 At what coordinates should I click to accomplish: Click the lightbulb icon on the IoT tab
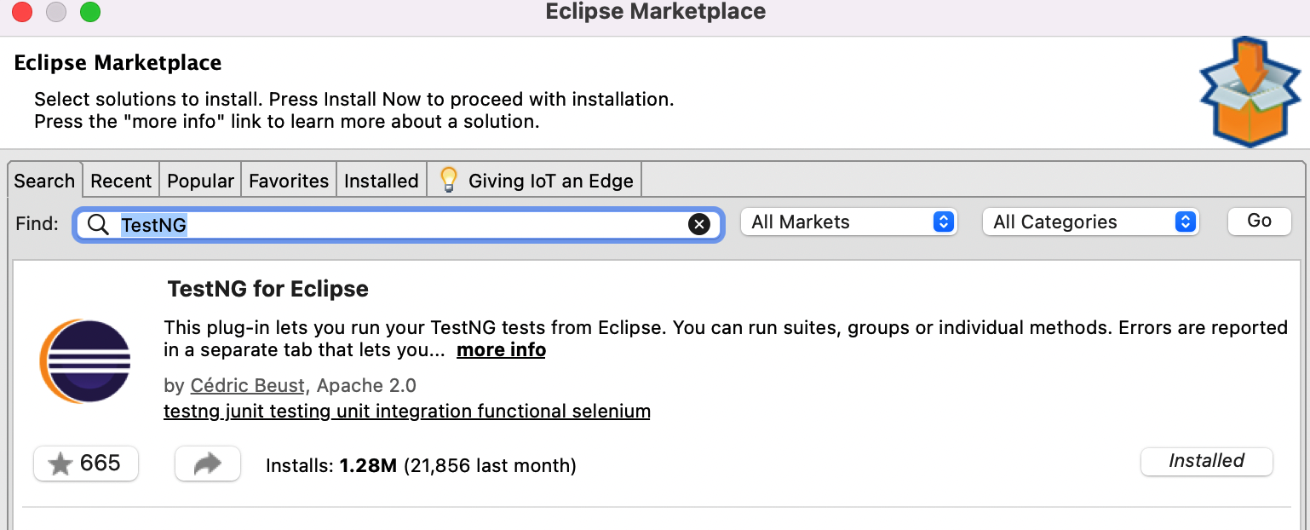pos(449,180)
